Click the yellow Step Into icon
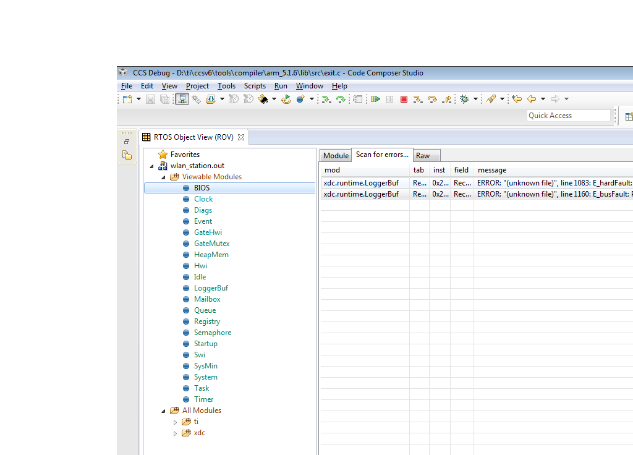Viewport: 633px width, 455px height. pyautogui.click(x=418, y=99)
